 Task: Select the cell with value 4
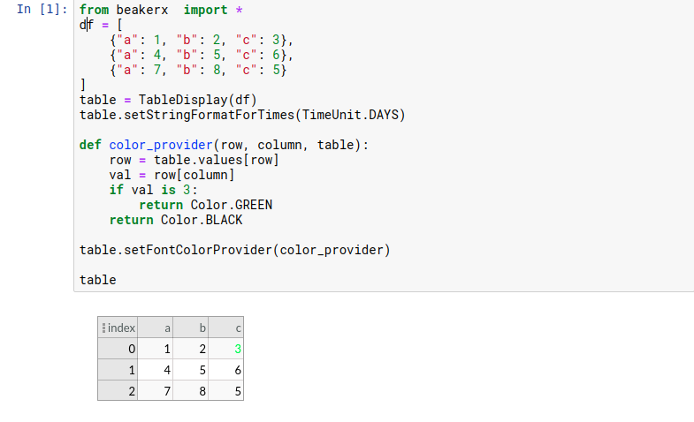[x=156, y=370]
